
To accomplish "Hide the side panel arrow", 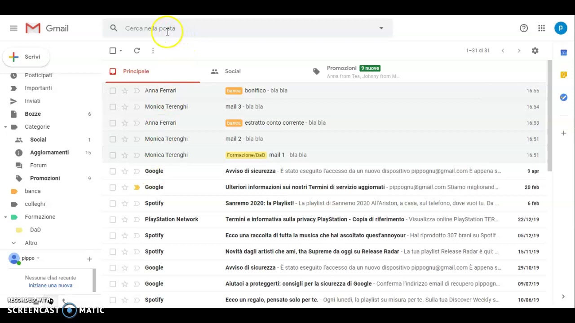I will [x=563, y=297].
